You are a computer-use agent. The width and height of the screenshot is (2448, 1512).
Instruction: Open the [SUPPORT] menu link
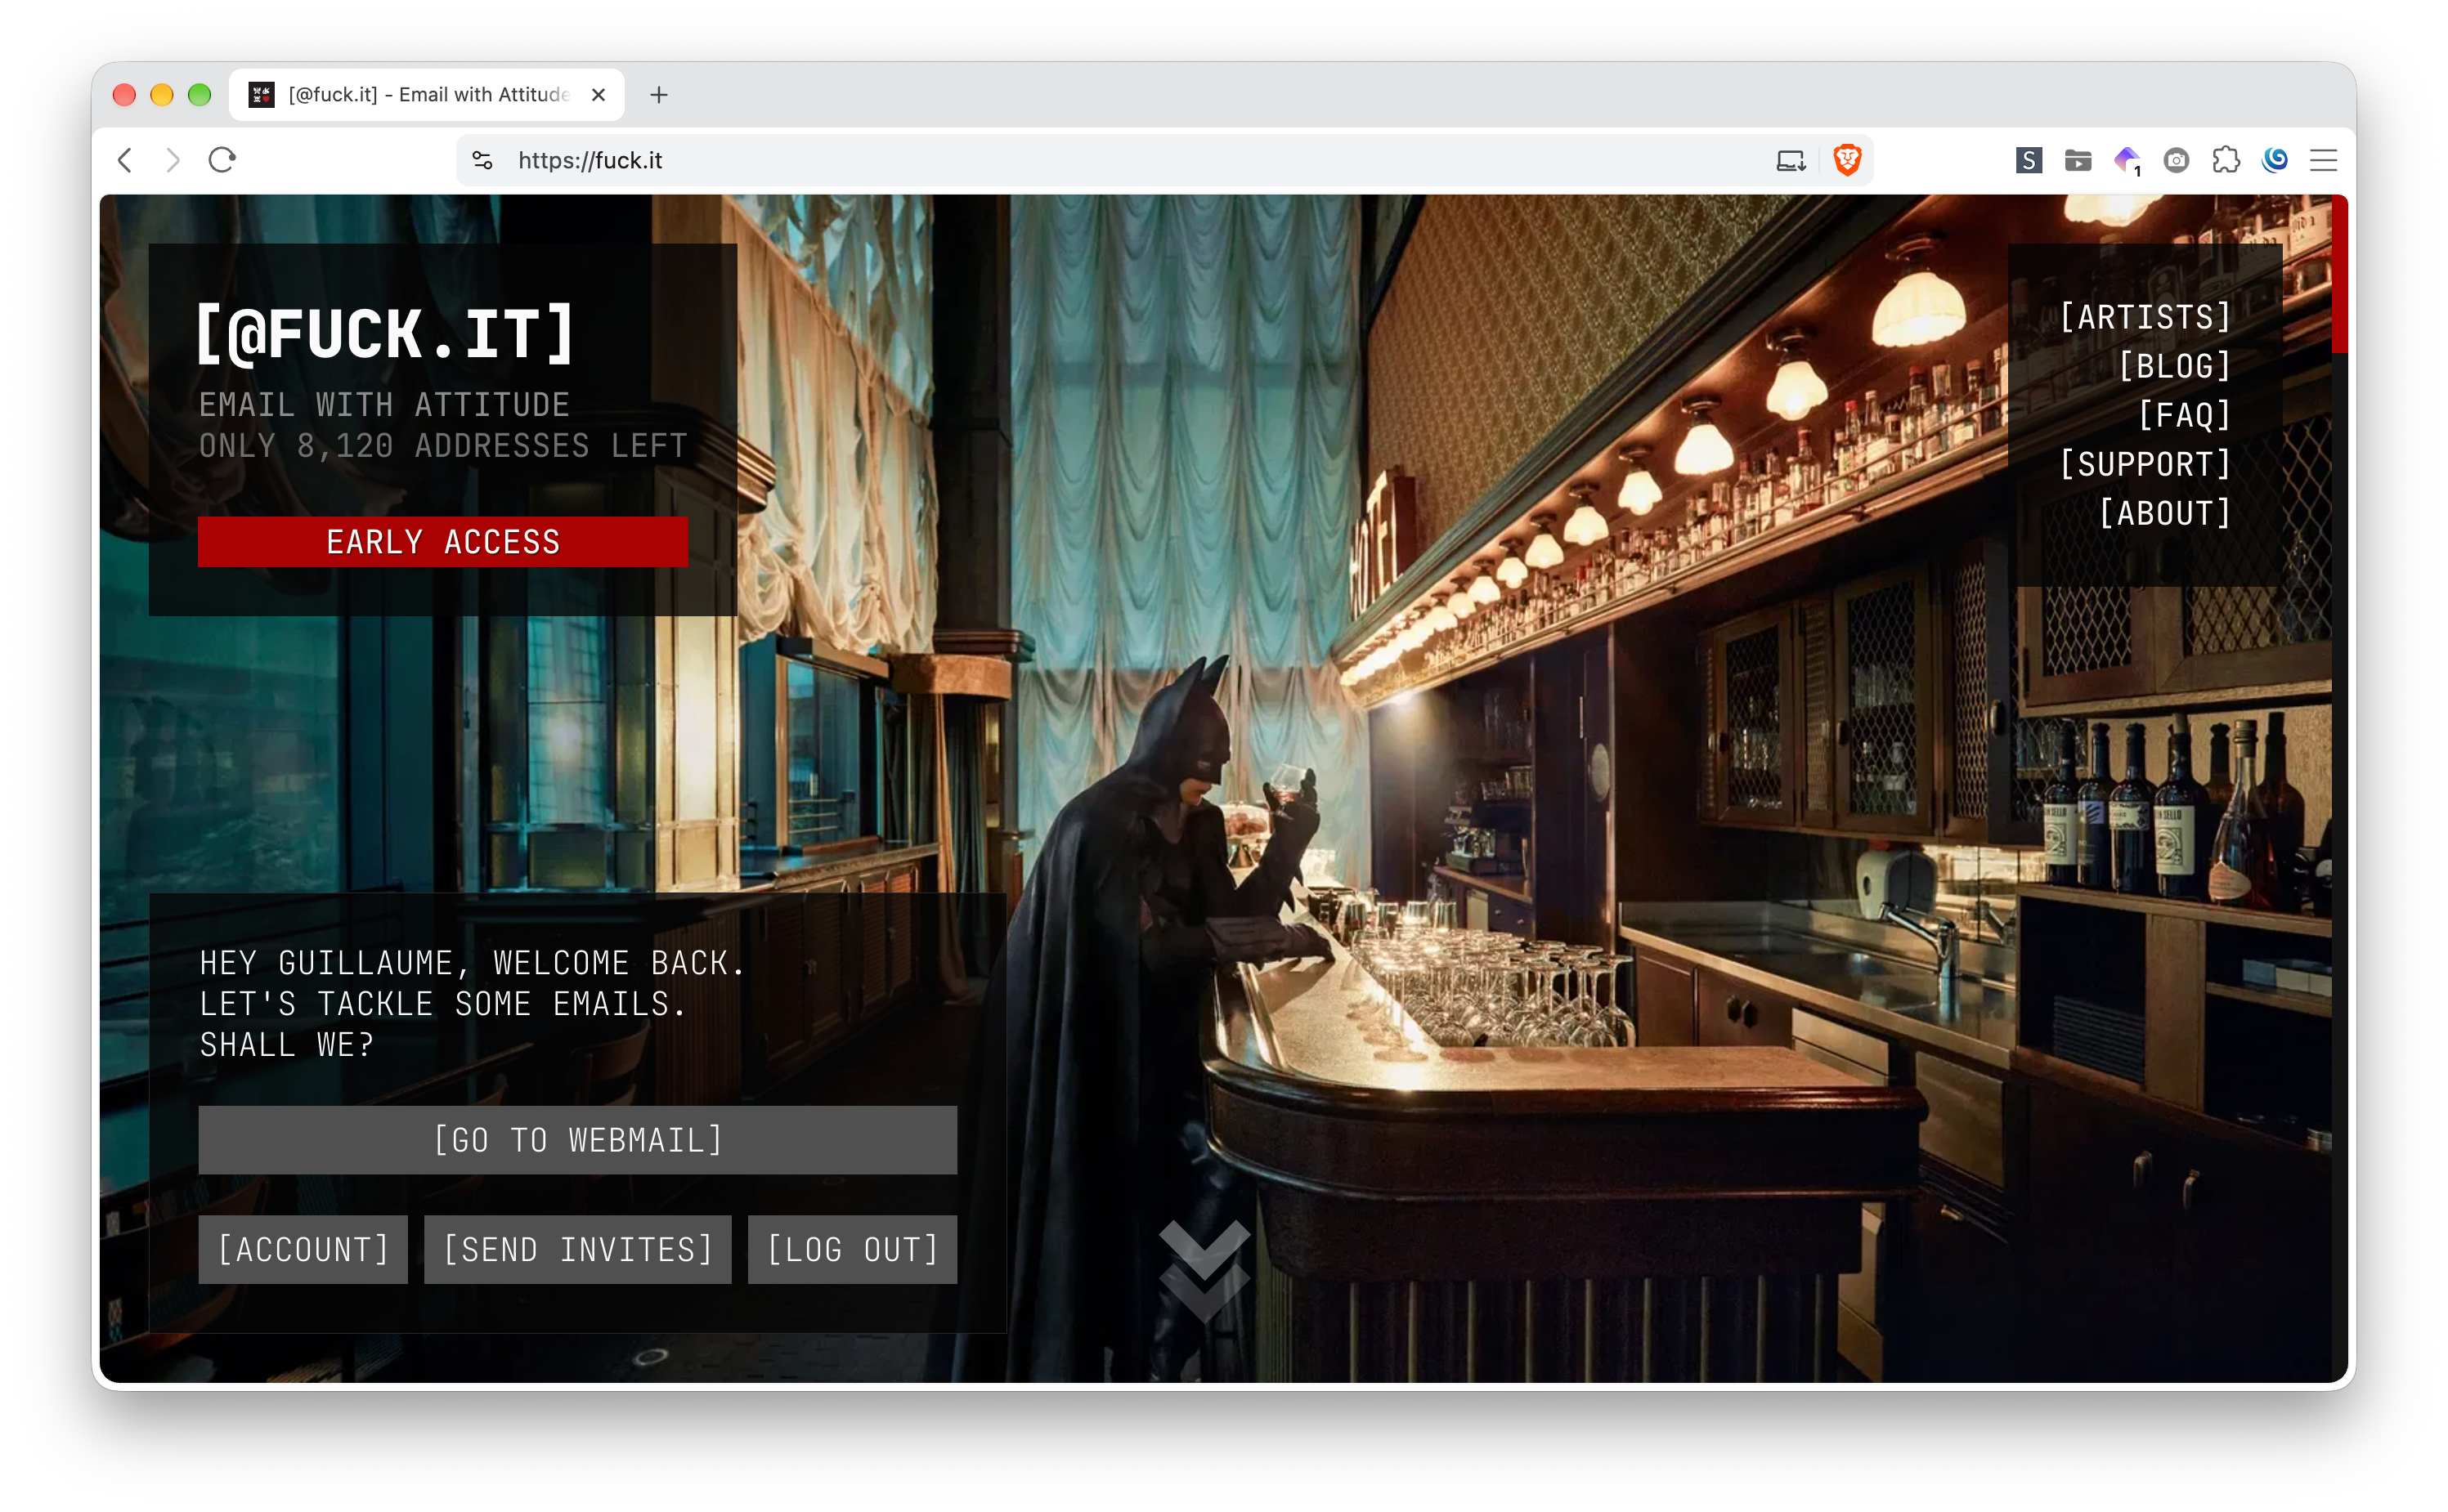click(x=2145, y=465)
